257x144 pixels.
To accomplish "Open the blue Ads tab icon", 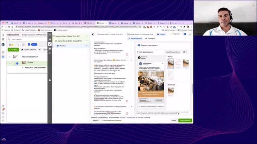I will [x=29, y=44].
